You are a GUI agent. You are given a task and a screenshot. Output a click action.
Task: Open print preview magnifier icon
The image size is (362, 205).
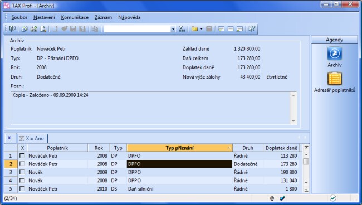43,29
